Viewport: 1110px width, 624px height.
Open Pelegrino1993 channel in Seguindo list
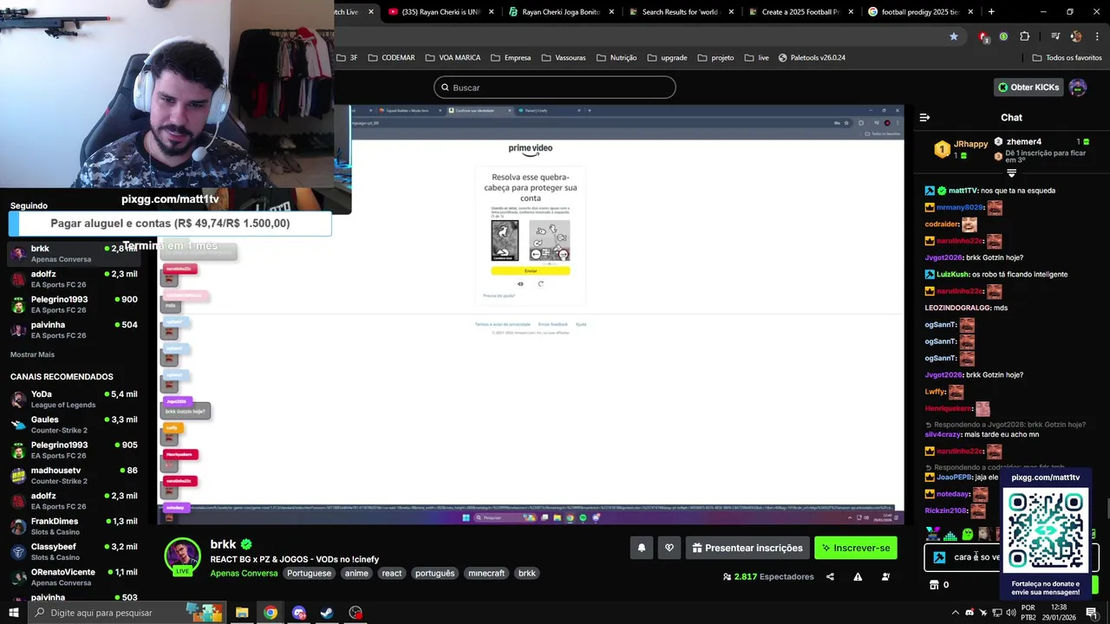(74, 304)
